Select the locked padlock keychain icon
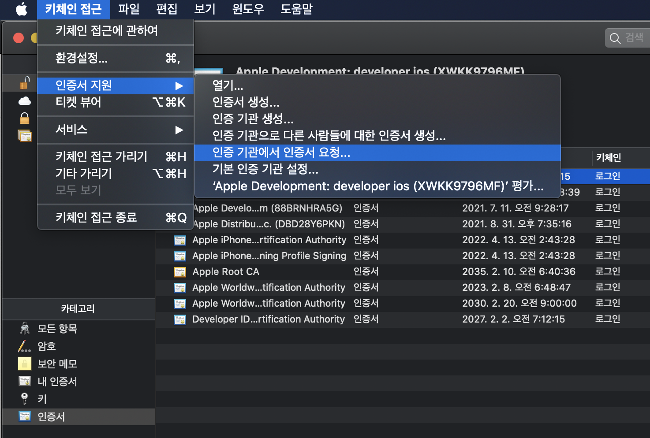Screen dimensions: 650x438 25,118
